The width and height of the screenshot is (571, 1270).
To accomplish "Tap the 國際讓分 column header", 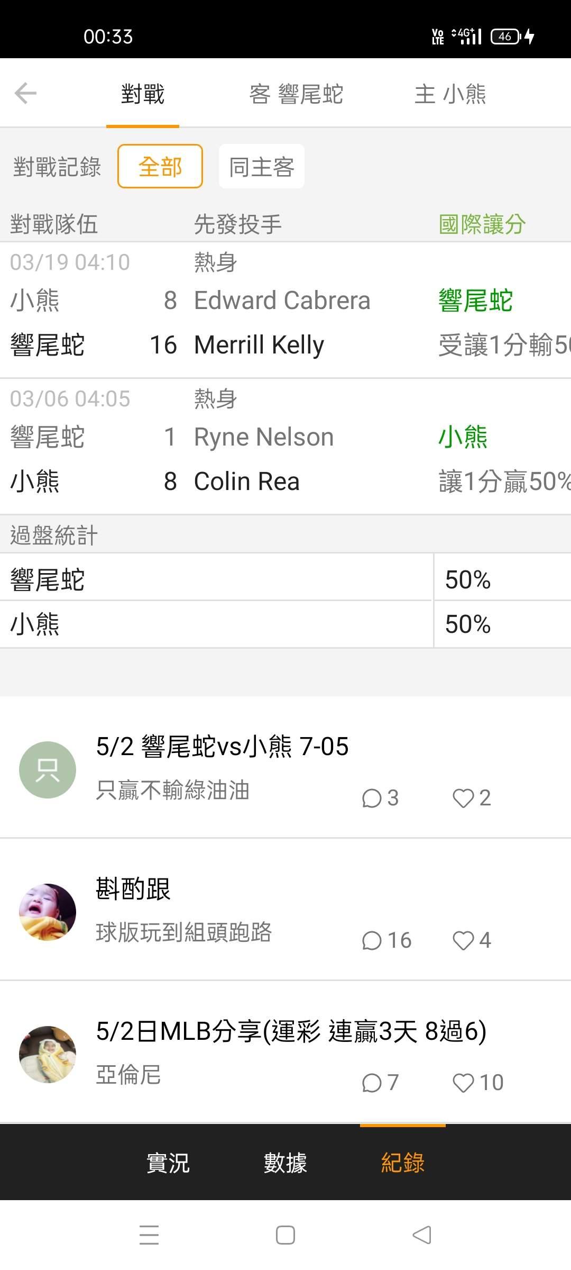I will click(482, 224).
